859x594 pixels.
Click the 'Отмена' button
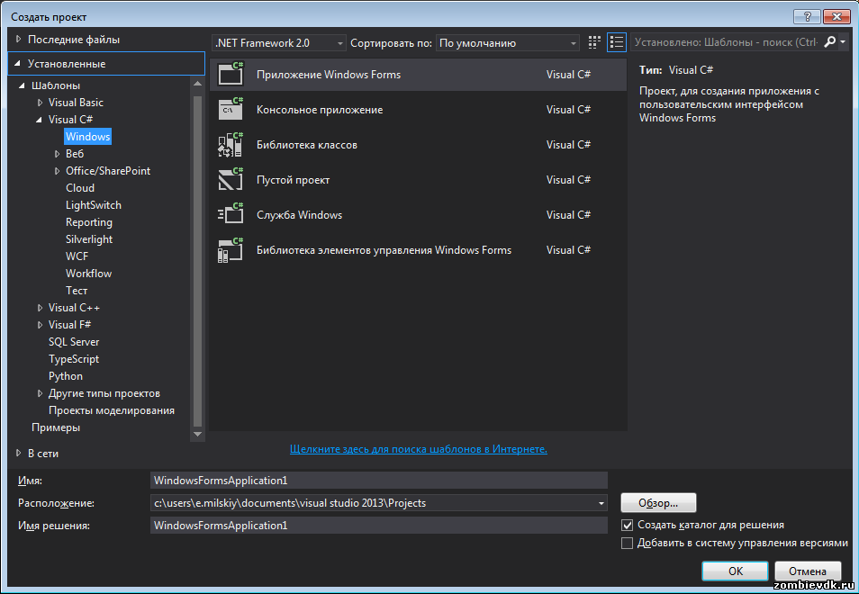click(x=808, y=571)
